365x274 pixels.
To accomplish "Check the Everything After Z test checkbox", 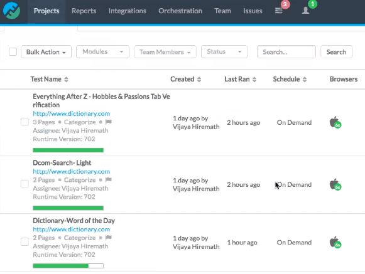I will click(25, 122).
